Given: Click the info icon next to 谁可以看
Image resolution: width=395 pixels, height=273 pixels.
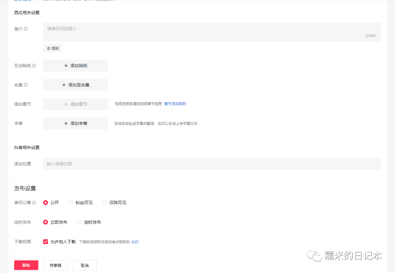Looking at the screenshot, I should (x=35, y=202).
